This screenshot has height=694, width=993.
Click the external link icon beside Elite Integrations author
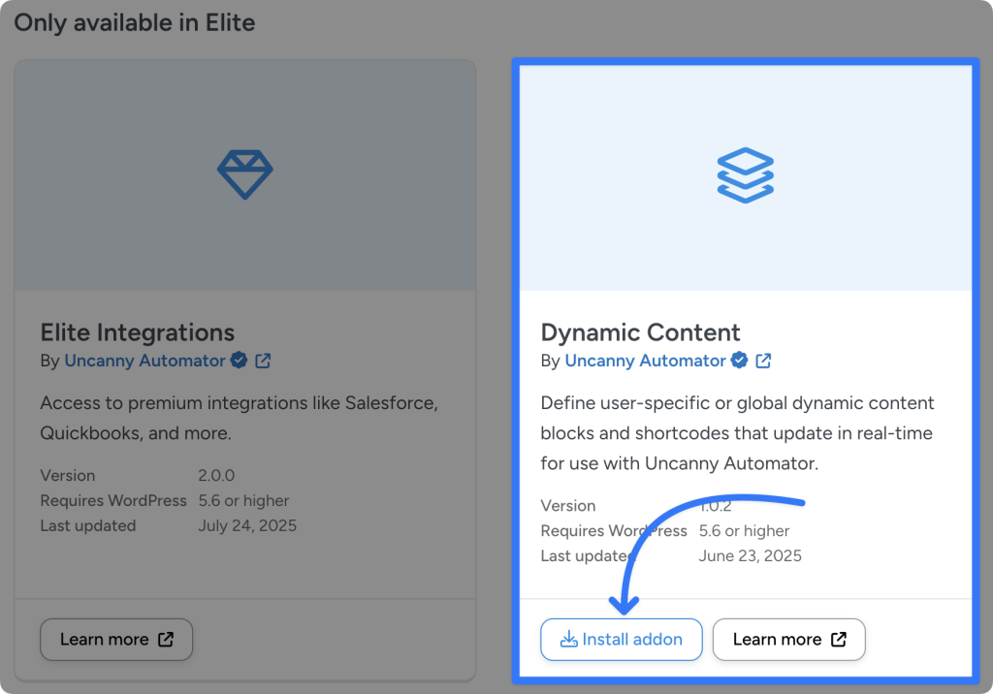pyautogui.click(x=262, y=360)
